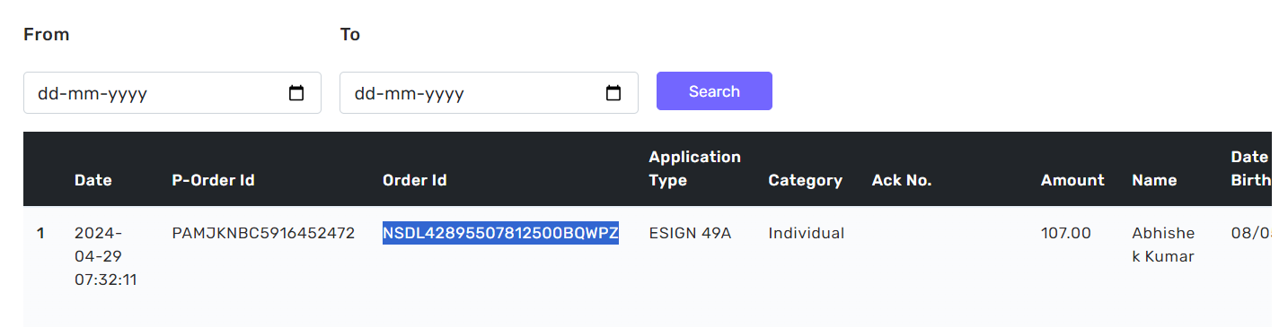
Task: Click the Individual category cell
Action: [806, 233]
